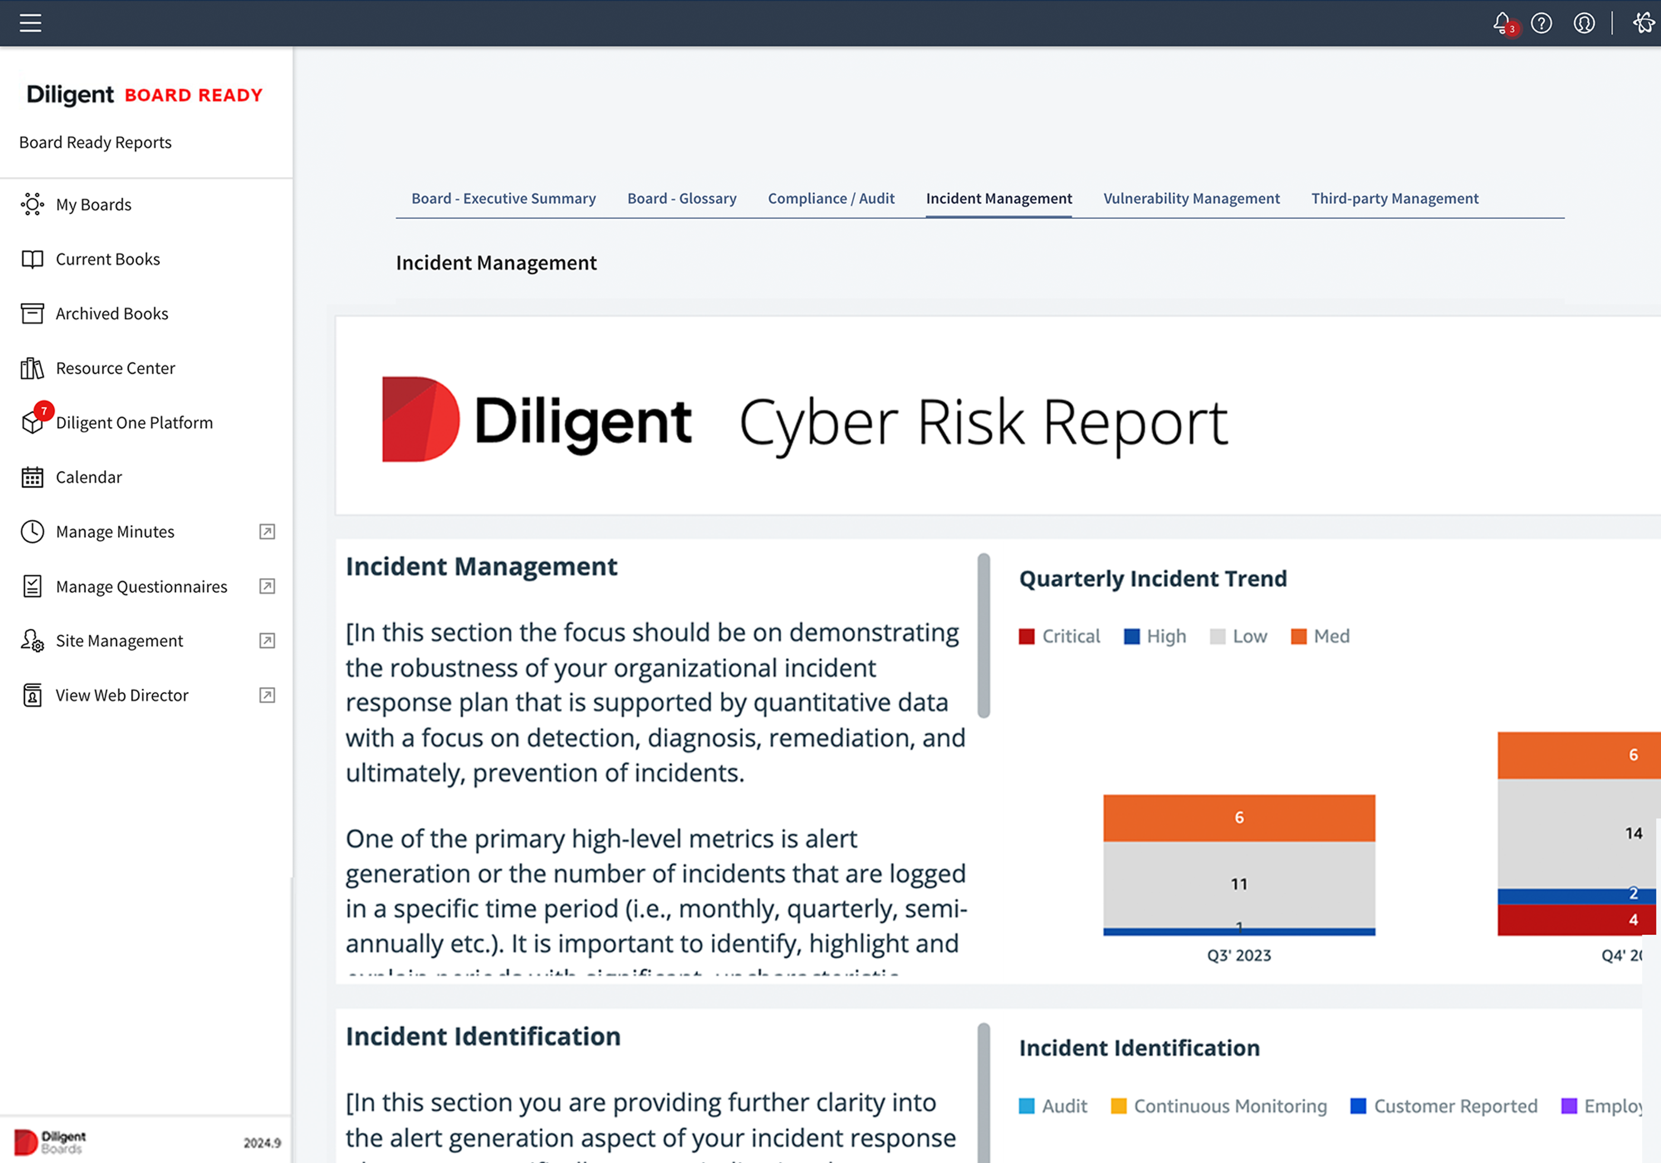Click external-link icon next to Manage Minutes
This screenshot has width=1661, height=1163.
[267, 532]
